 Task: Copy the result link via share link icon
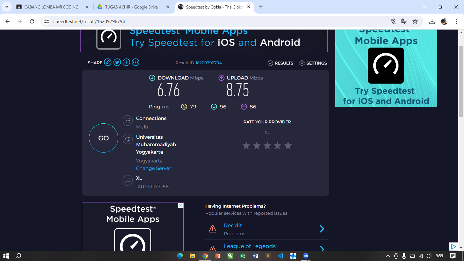click(108, 62)
